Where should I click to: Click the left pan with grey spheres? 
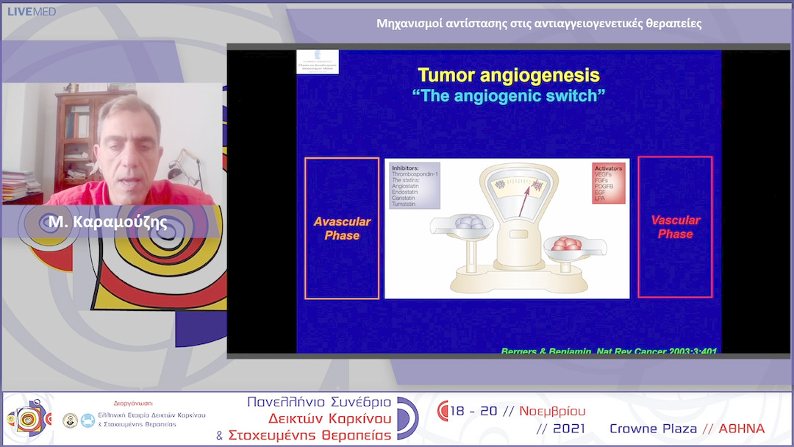tap(461, 225)
